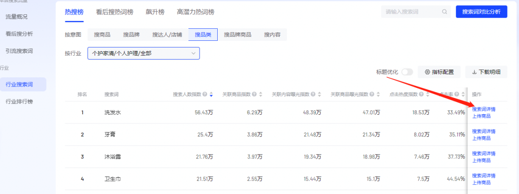The width and height of the screenshot is (519, 194).
Task: Sort by 关联商品曝光指数 column arrows
Action: [x=378, y=95]
